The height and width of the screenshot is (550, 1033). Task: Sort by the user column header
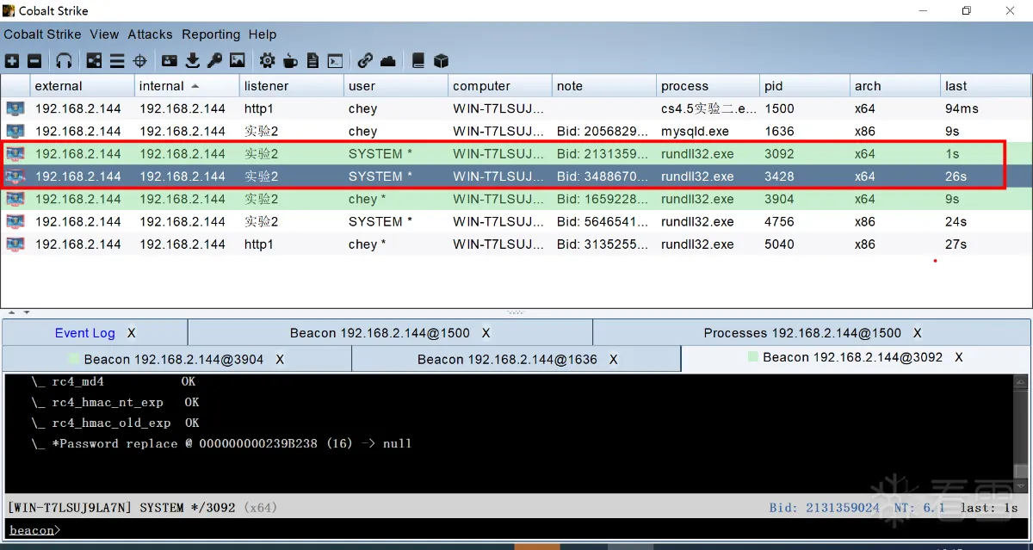click(395, 86)
